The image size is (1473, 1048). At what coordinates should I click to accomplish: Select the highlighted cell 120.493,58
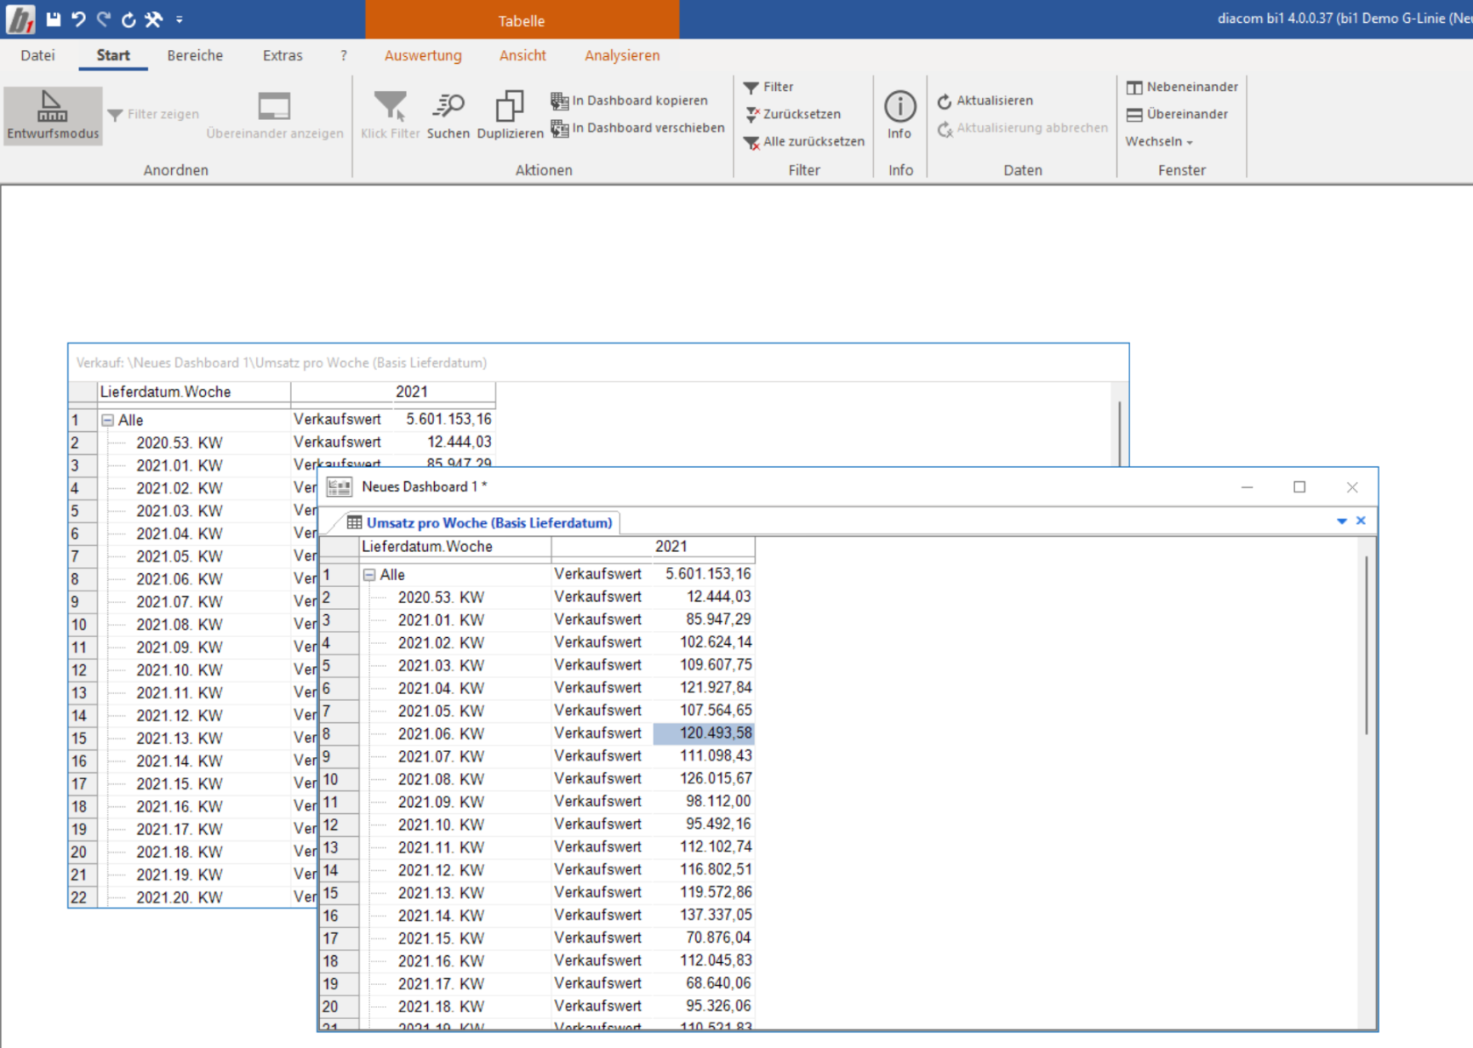[x=703, y=733]
